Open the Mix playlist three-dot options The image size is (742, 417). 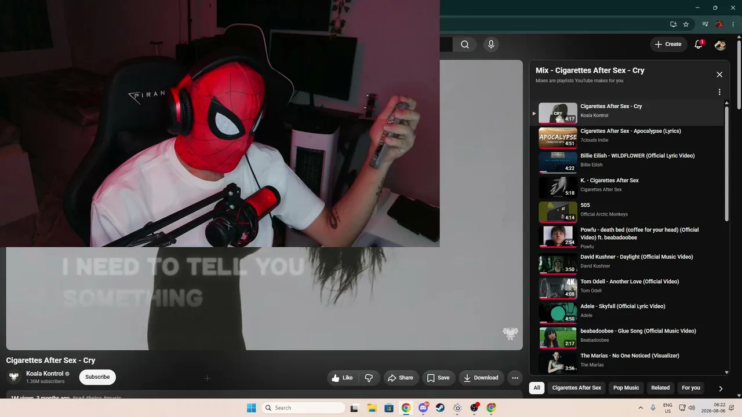pyautogui.click(x=719, y=92)
